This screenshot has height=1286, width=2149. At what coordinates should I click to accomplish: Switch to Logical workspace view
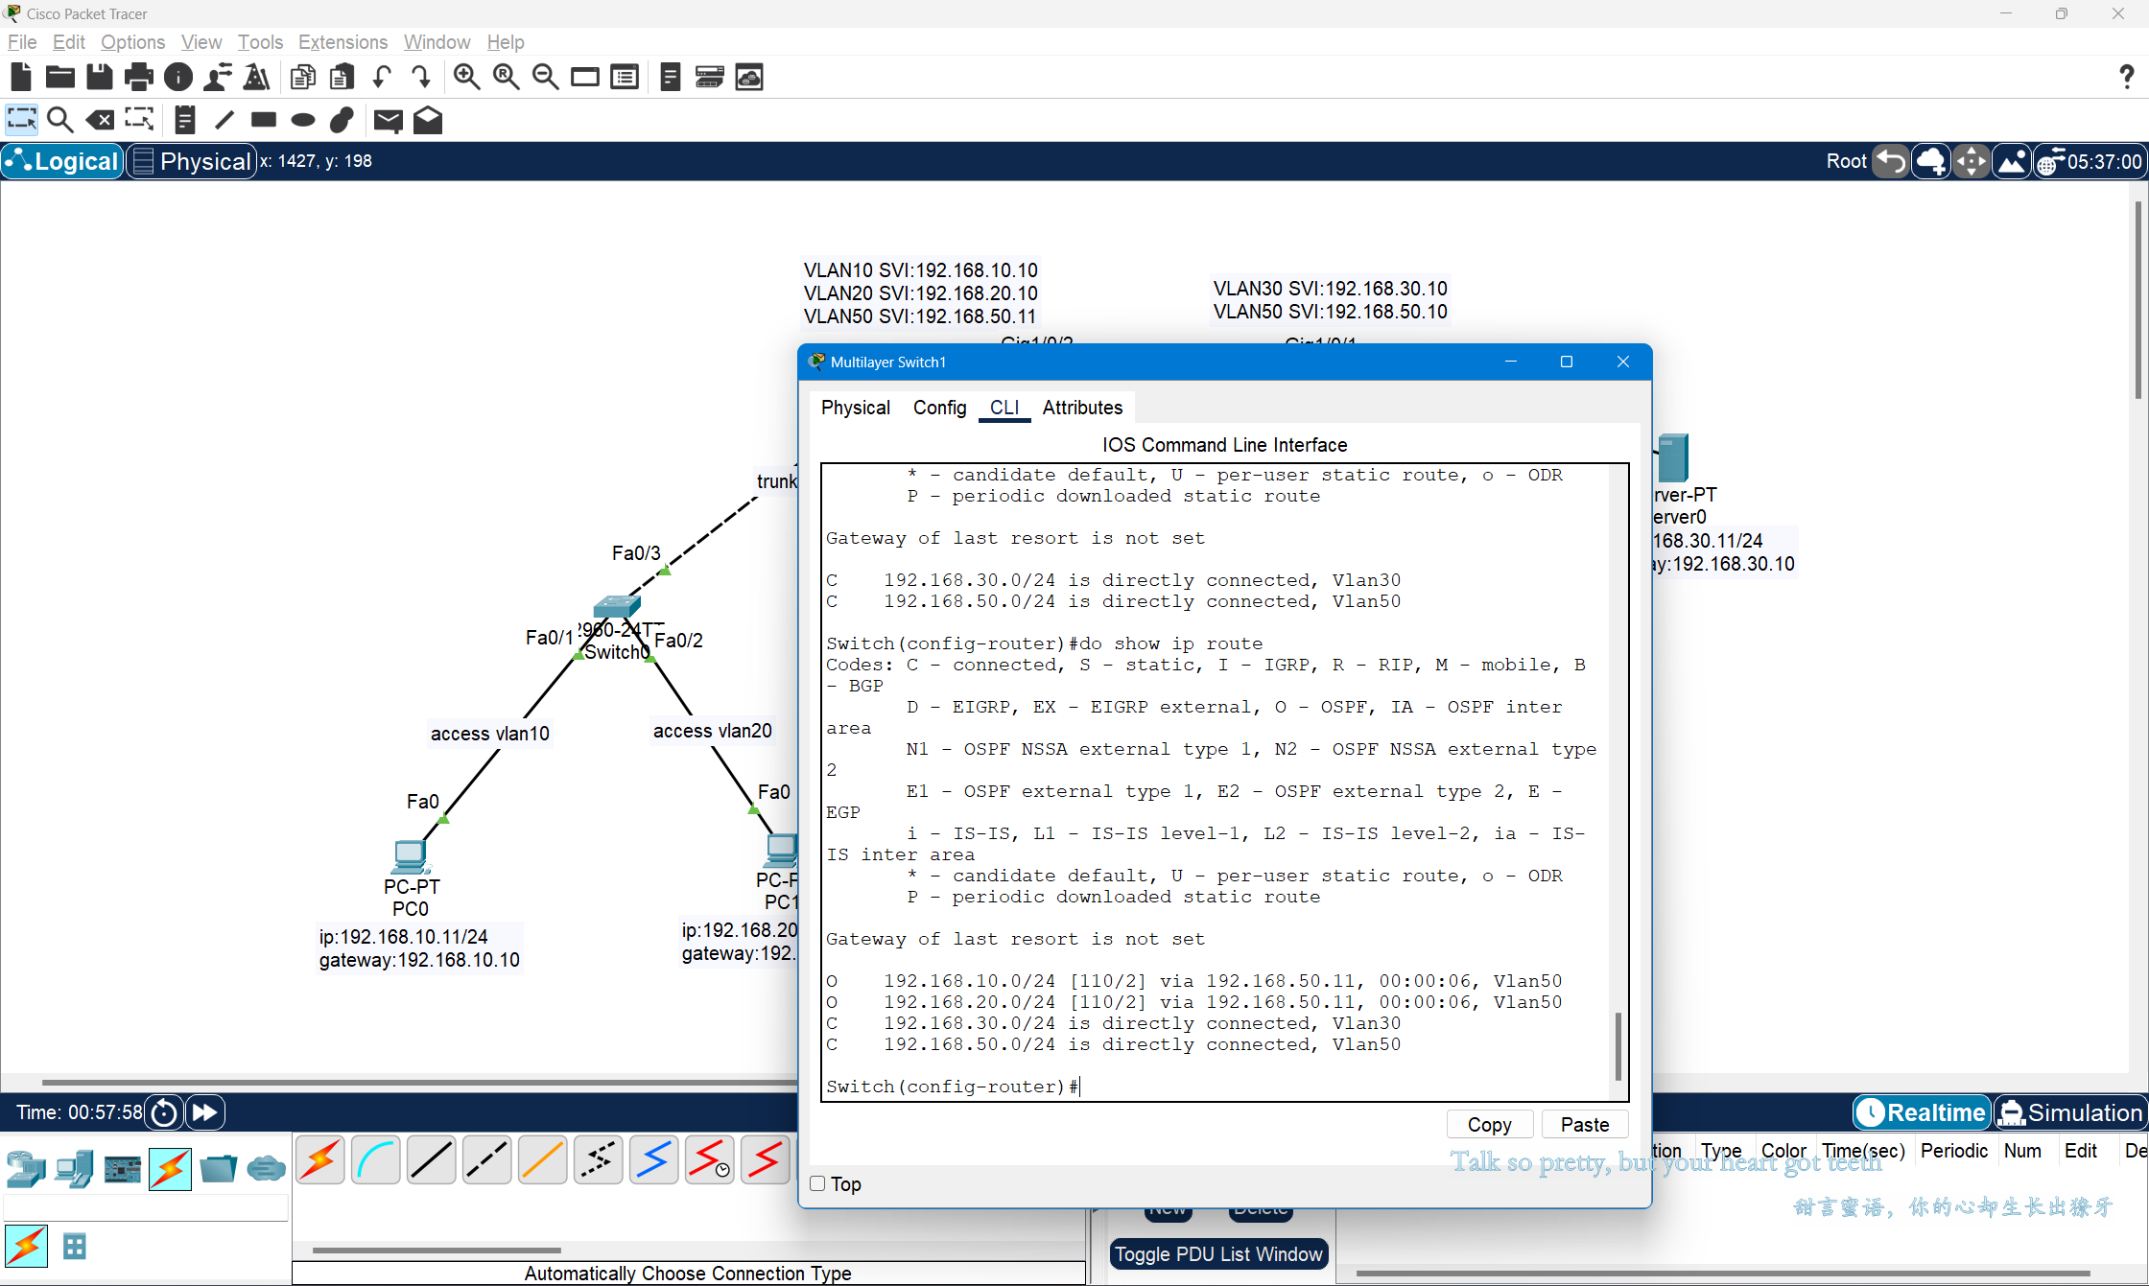click(x=63, y=161)
